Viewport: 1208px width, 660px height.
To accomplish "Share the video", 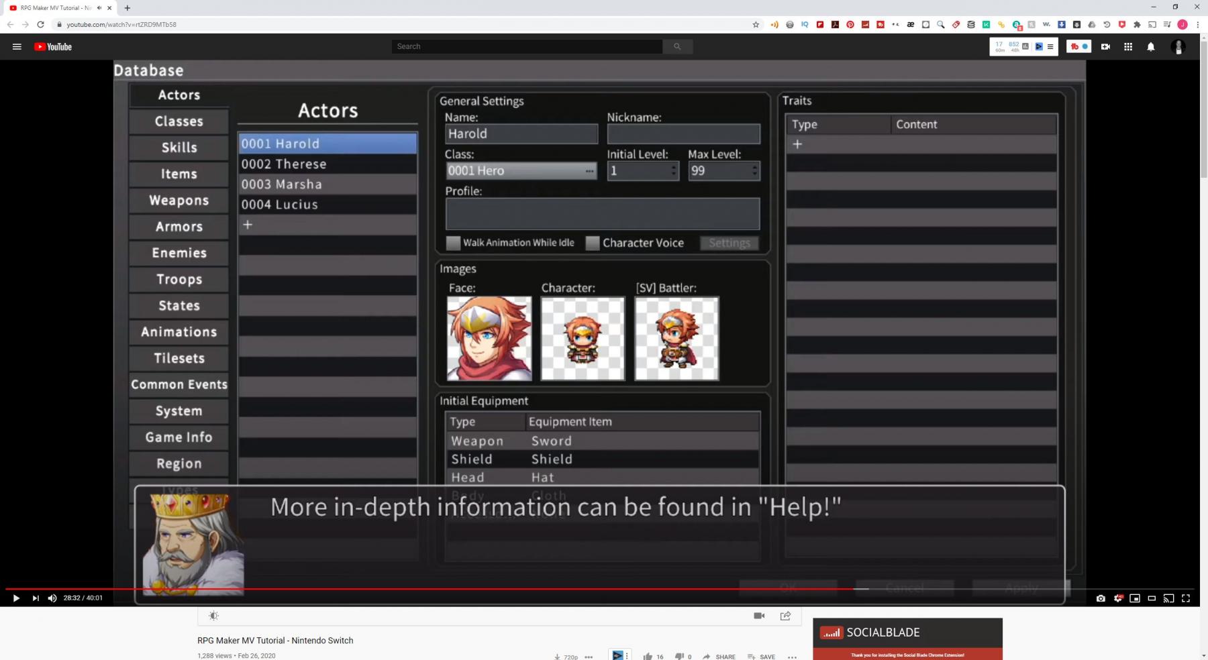I will click(x=719, y=657).
